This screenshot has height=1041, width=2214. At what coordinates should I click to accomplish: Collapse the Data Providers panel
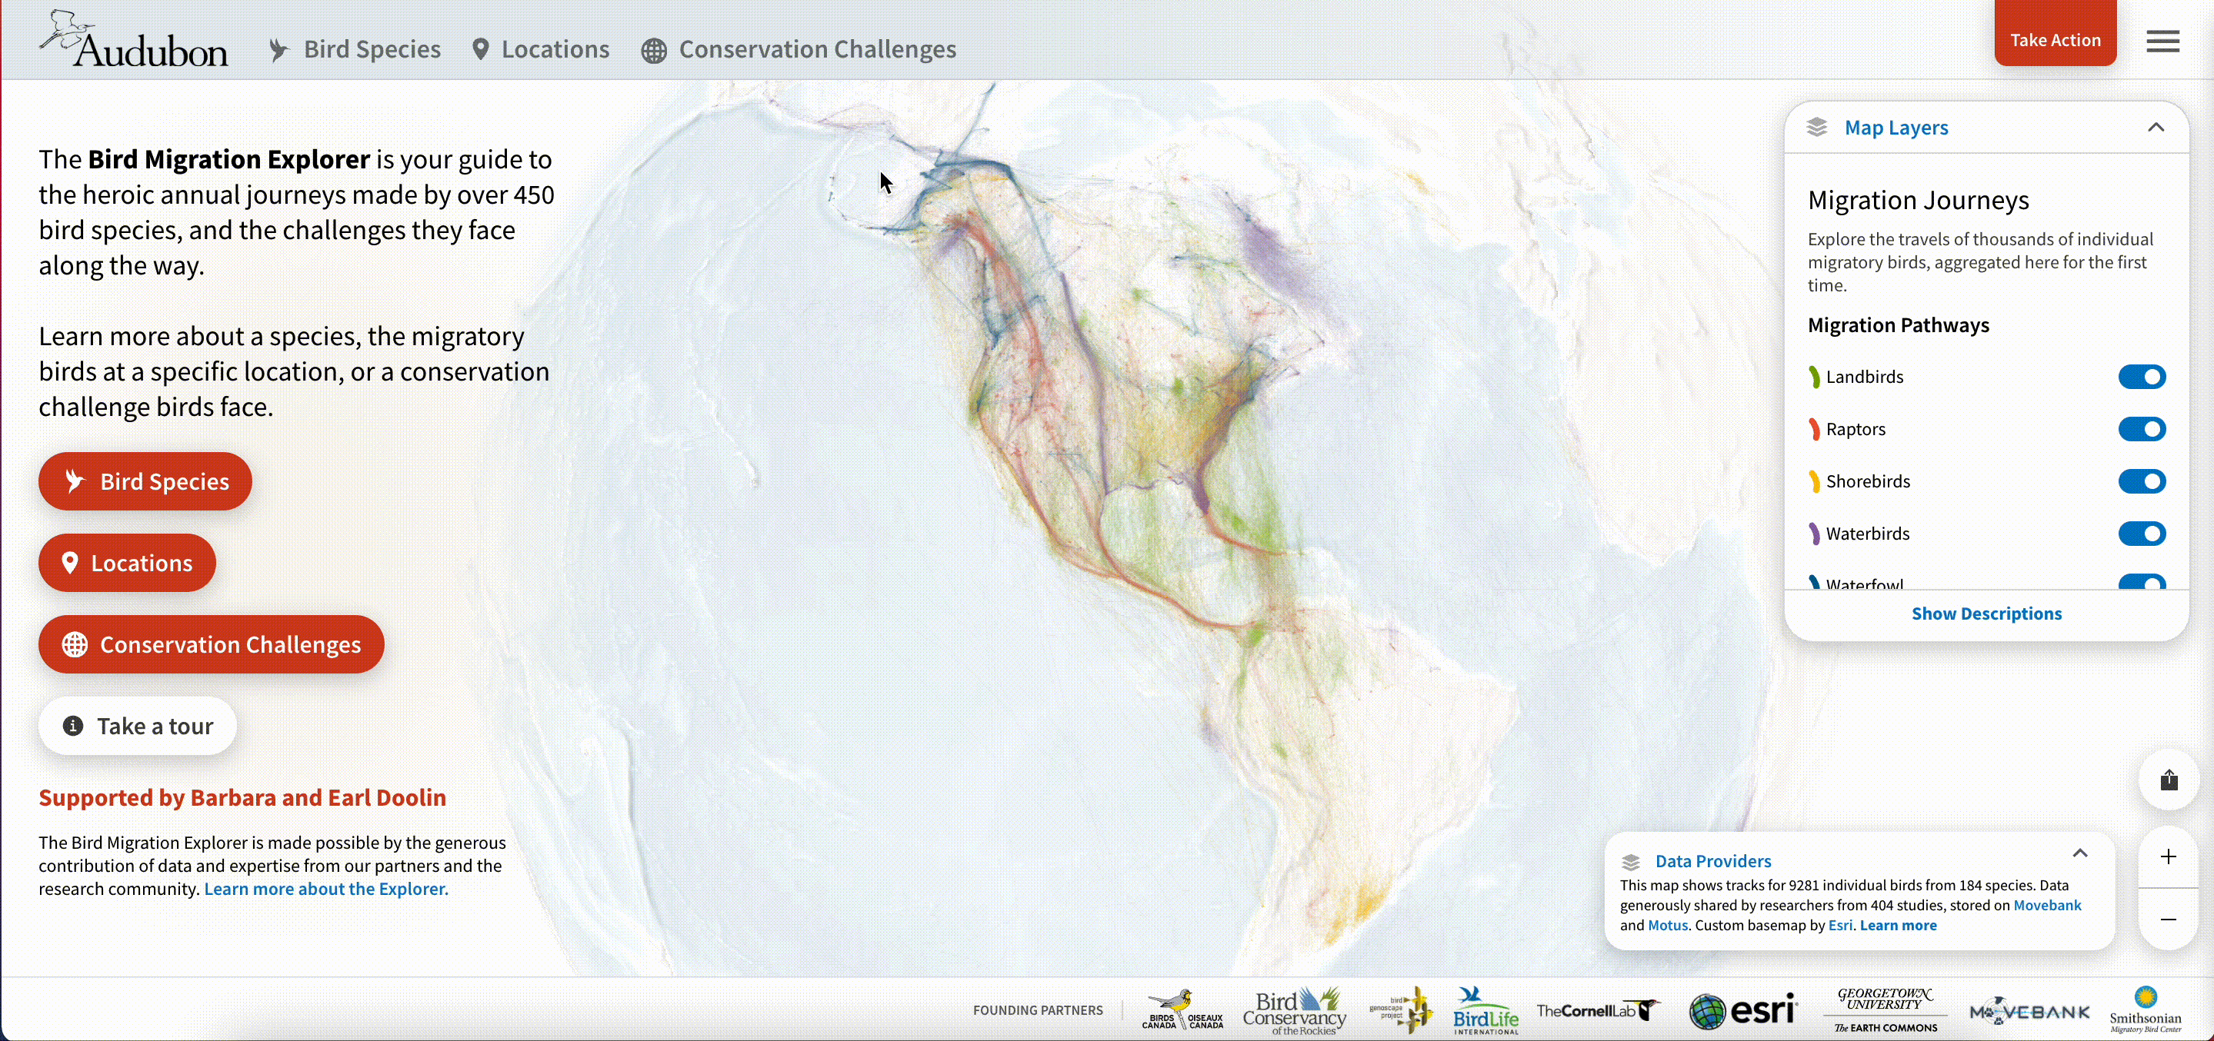point(2079,853)
